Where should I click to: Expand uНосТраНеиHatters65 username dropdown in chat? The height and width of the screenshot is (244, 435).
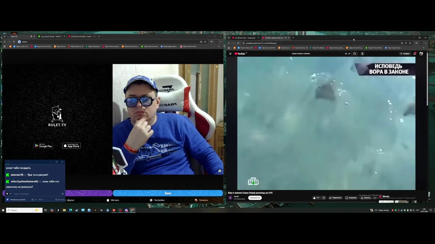pos(40,182)
